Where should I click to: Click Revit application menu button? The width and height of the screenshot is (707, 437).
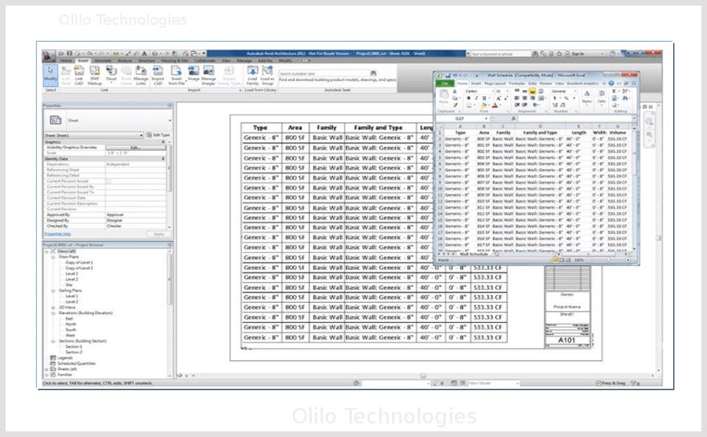[x=49, y=56]
